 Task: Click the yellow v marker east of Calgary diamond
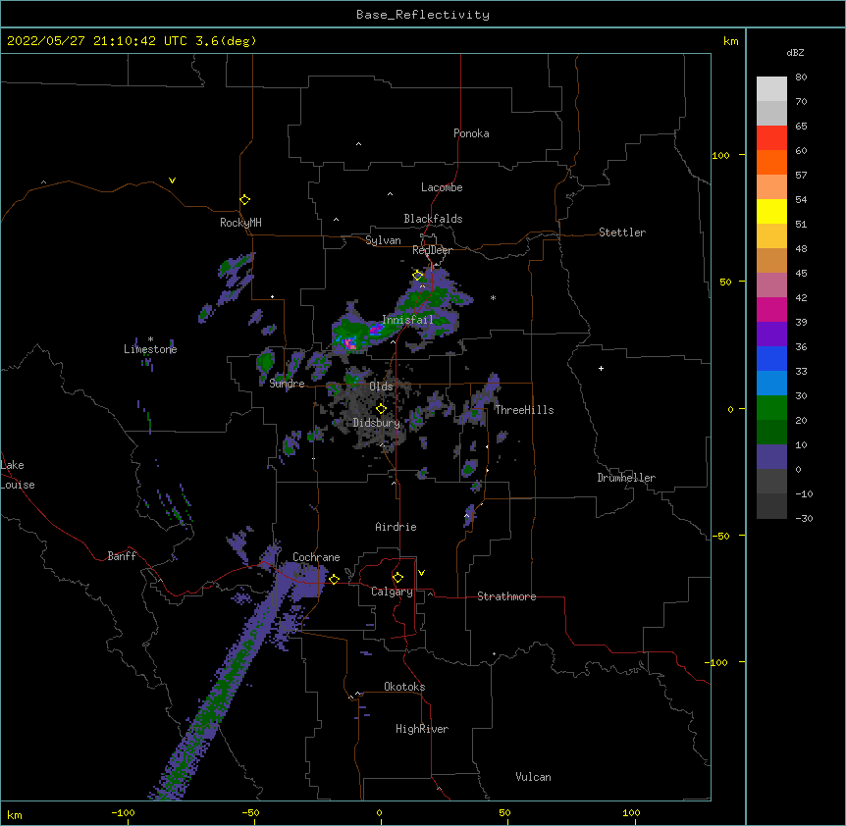tap(421, 573)
